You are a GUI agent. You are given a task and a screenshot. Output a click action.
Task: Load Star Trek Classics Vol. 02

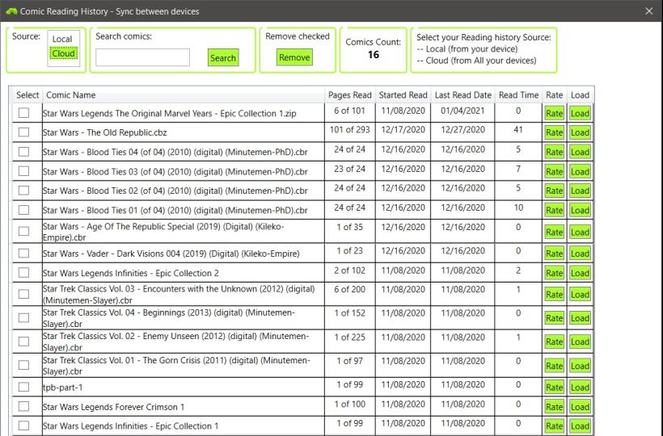(580, 342)
